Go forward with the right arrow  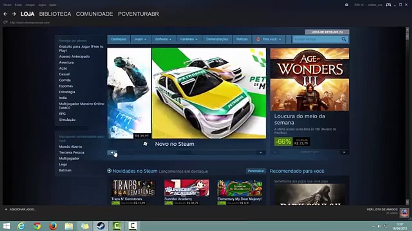14,14
